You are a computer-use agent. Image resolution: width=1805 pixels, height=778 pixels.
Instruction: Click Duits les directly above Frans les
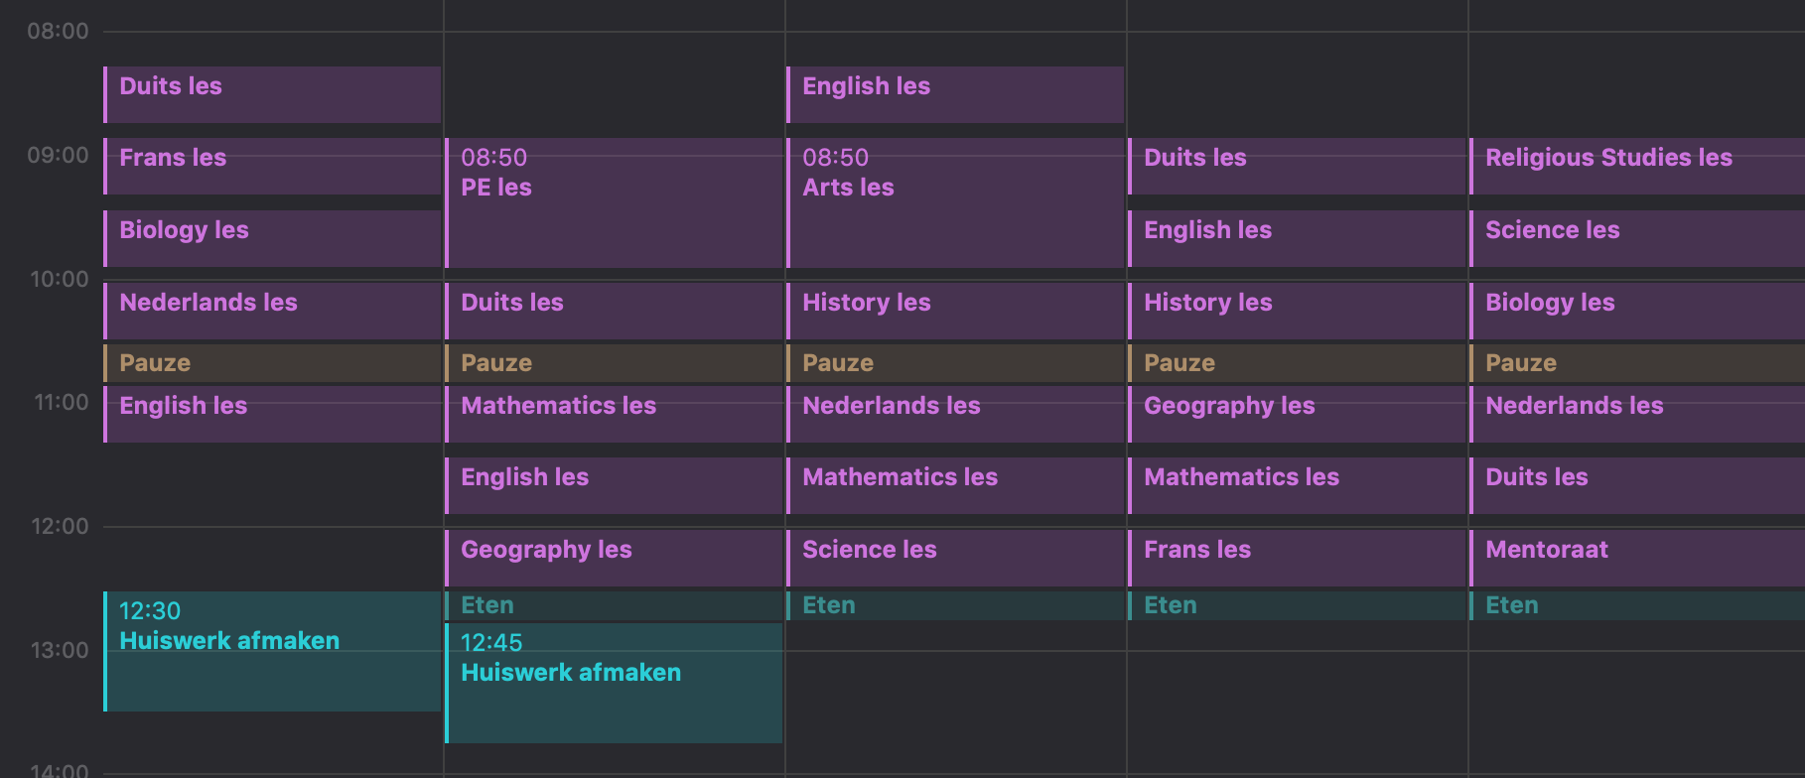click(272, 94)
